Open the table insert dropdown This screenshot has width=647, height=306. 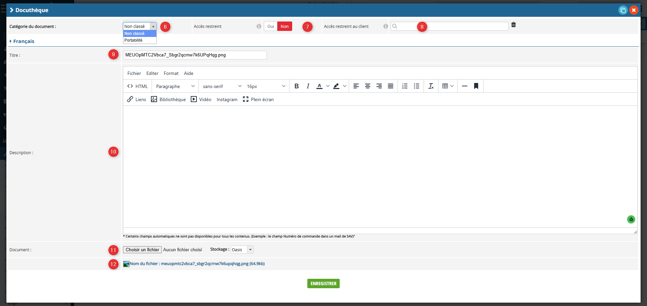coord(448,86)
